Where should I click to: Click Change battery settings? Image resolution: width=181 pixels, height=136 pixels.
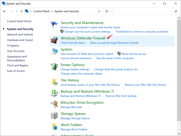(75, 69)
